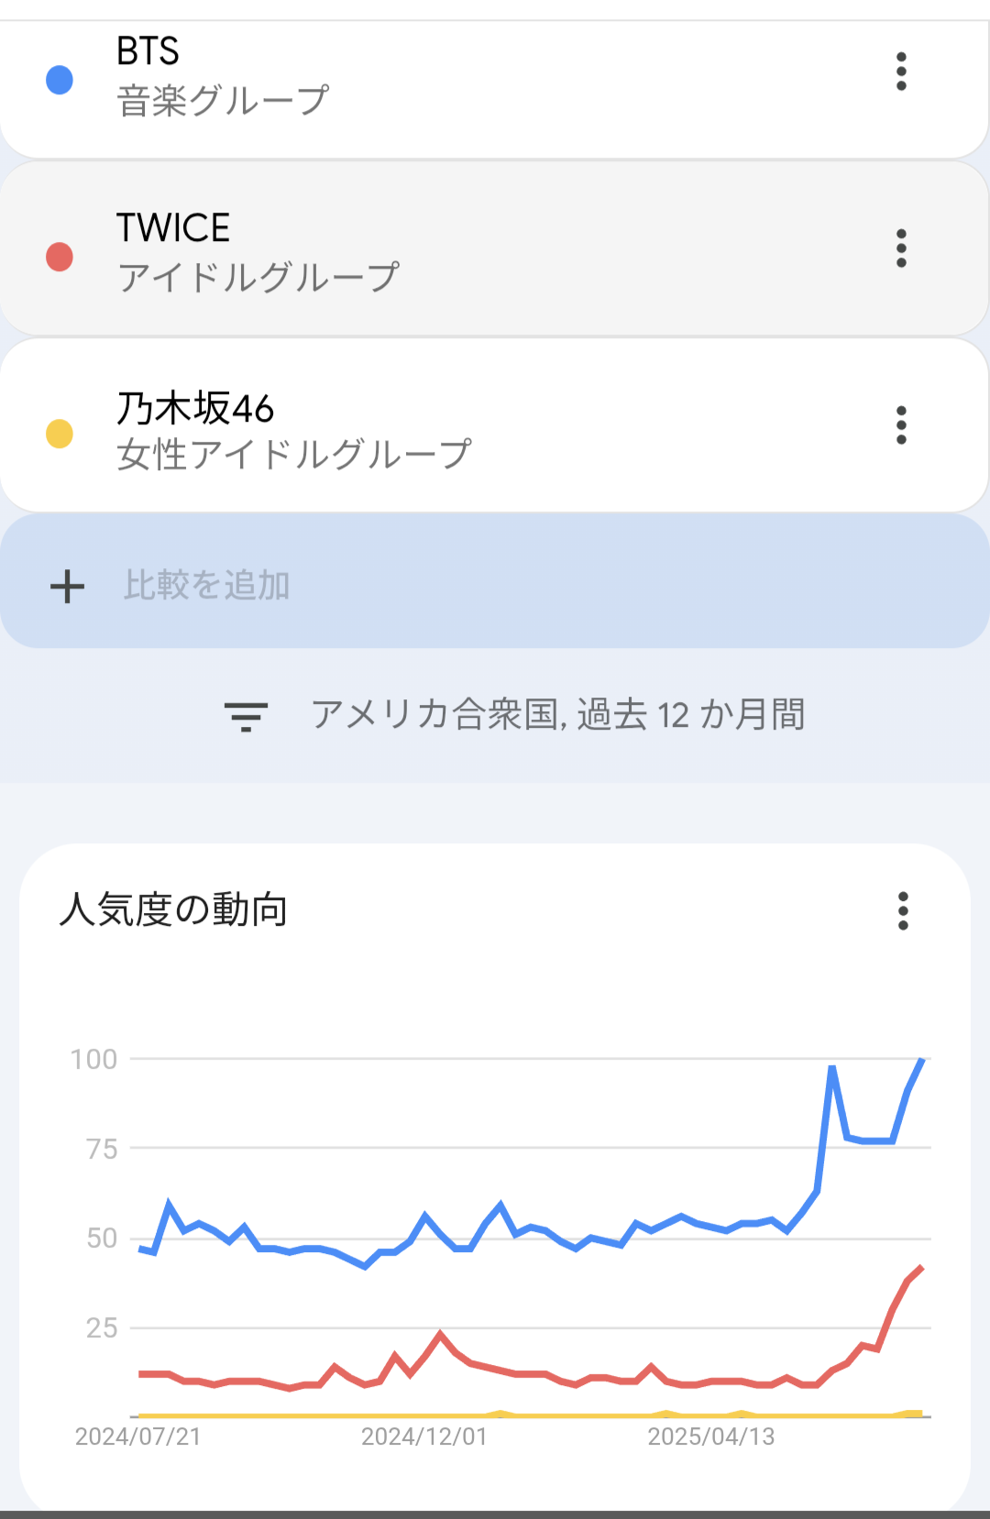Click the 人気度の動向 chart heading
Screen dimensions: 990x1519
point(173,909)
